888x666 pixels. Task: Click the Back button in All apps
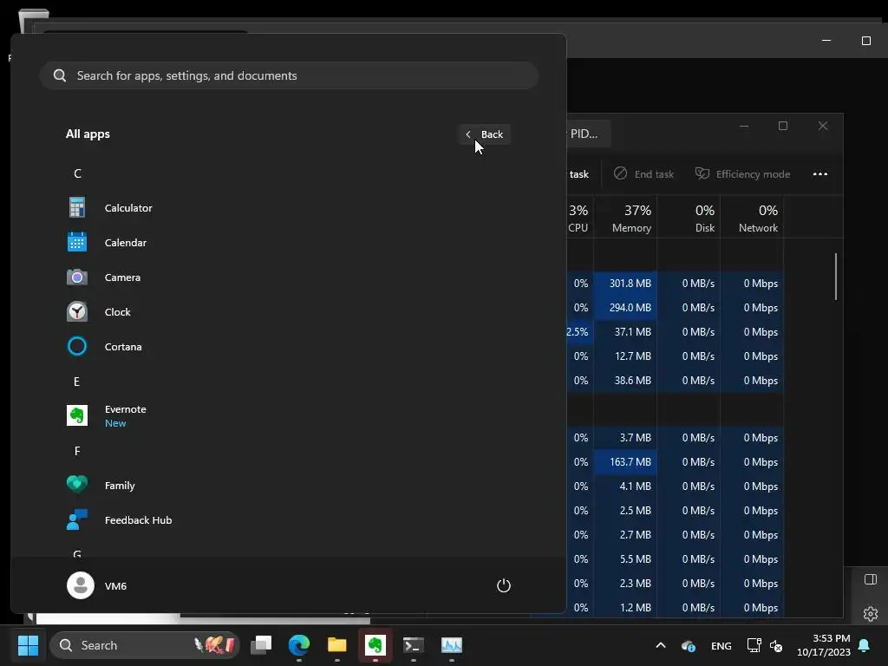click(485, 134)
